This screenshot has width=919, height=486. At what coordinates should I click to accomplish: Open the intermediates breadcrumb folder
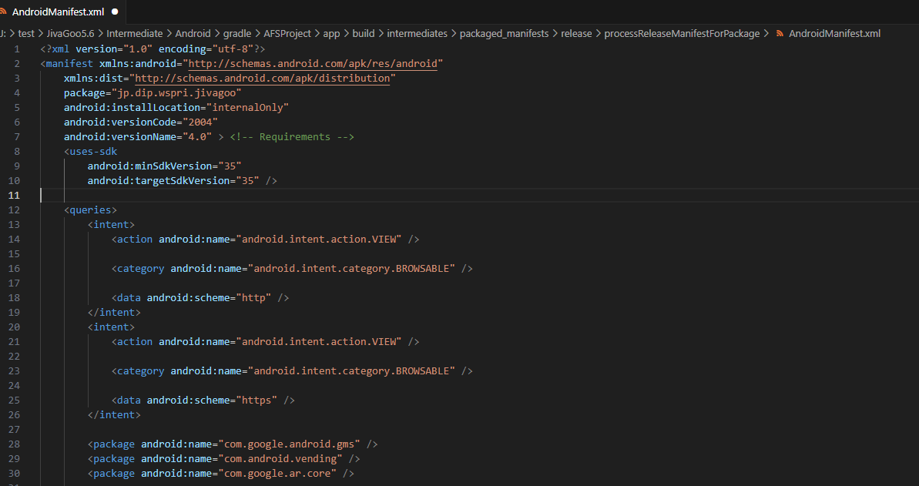coord(417,34)
